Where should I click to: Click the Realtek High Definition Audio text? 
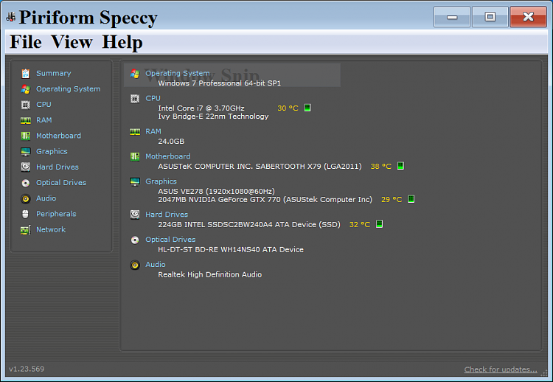point(210,275)
